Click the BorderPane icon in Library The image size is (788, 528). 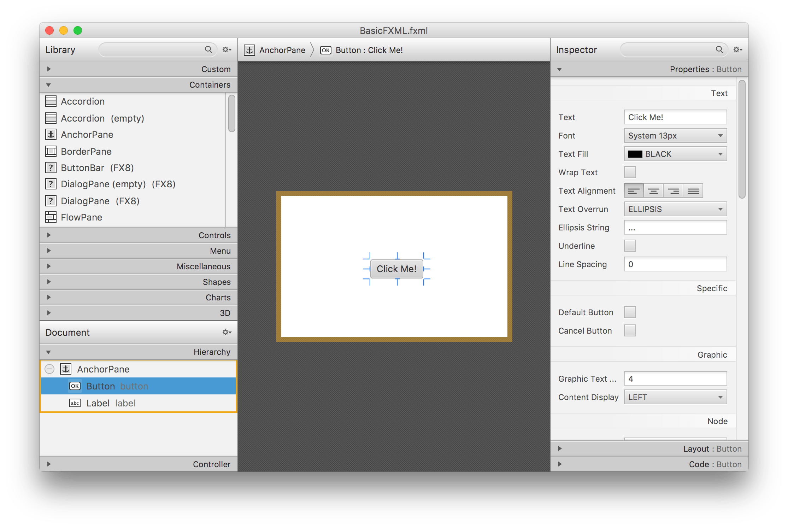click(51, 151)
